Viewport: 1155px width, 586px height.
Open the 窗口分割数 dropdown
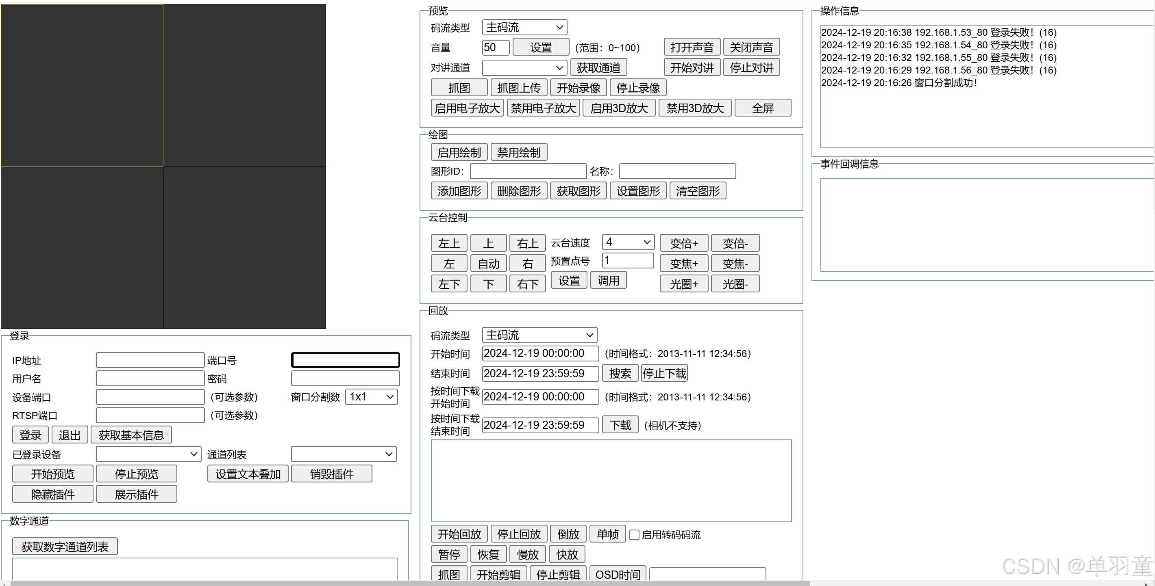[371, 397]
